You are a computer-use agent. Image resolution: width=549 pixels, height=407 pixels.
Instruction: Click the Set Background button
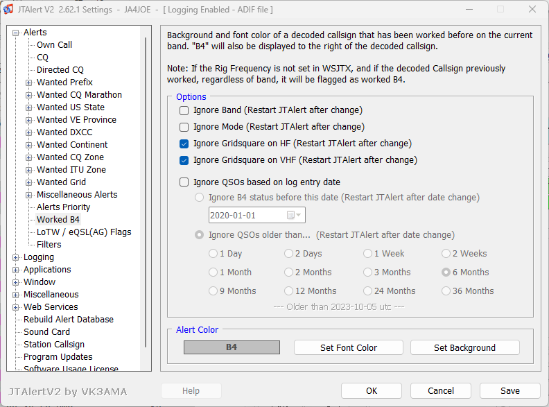click(464, 347)
